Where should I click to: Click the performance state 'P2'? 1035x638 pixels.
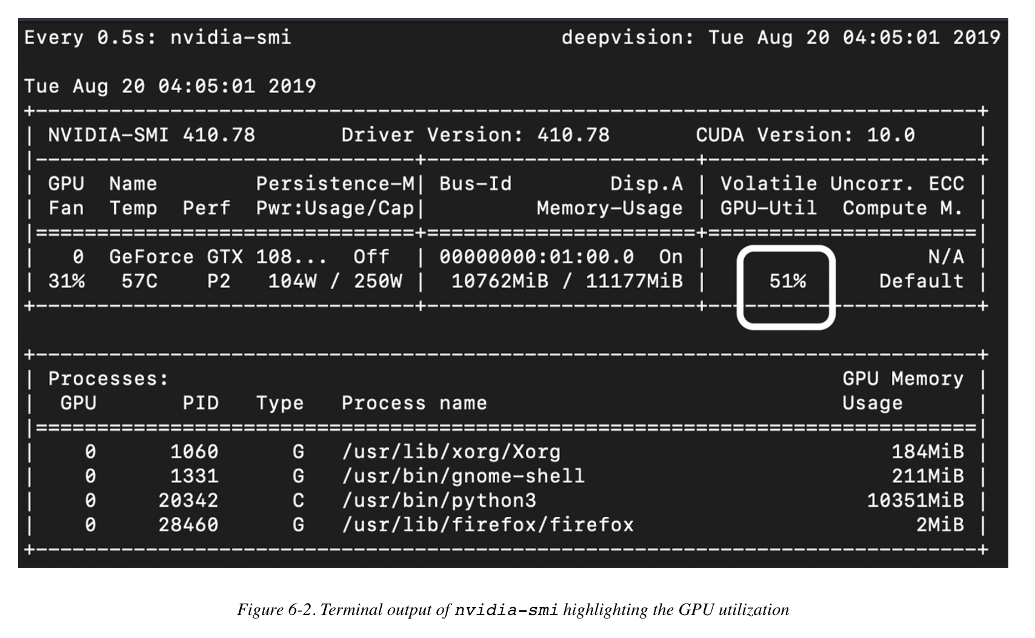[x=219, y=281]
